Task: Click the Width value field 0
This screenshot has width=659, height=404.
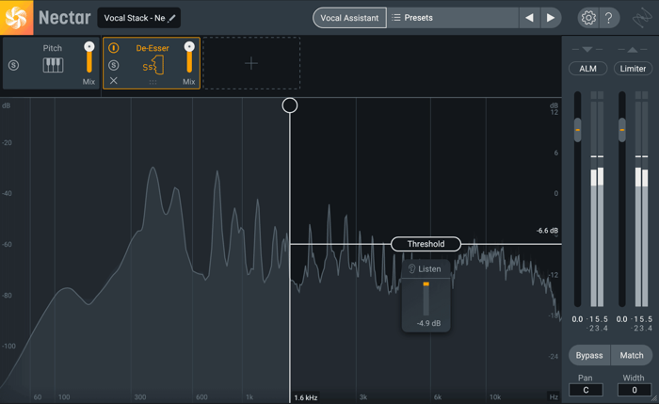Action: (635, 390)
